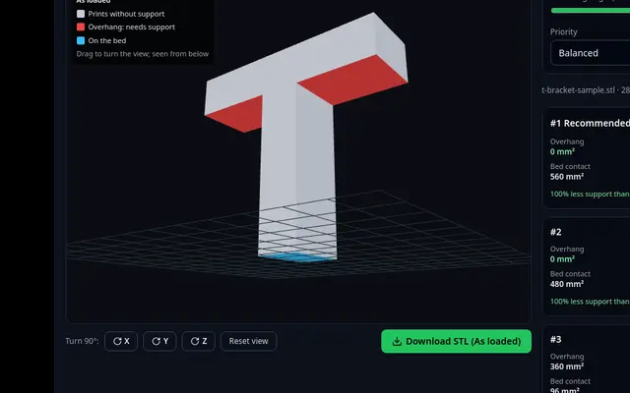Image resolution: width=630 pixels, height=393 pixels.
Task: Click the red 'Overhang: needs support' swatch
Action: 81,27
